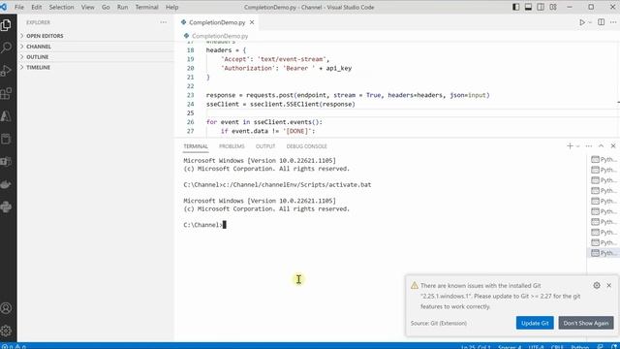The image size is (620, 349).
Task: Open the Azure view icon
Action: pos(6,116)
